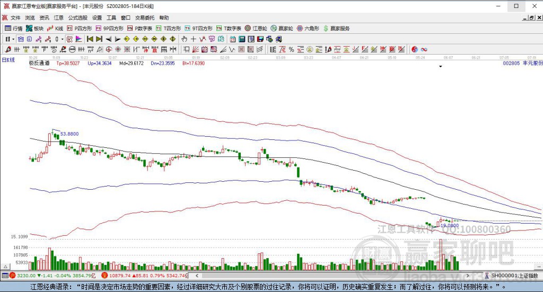Open the 设置 menu
Viewport: 543px width, 292px height.
[97, 17]
